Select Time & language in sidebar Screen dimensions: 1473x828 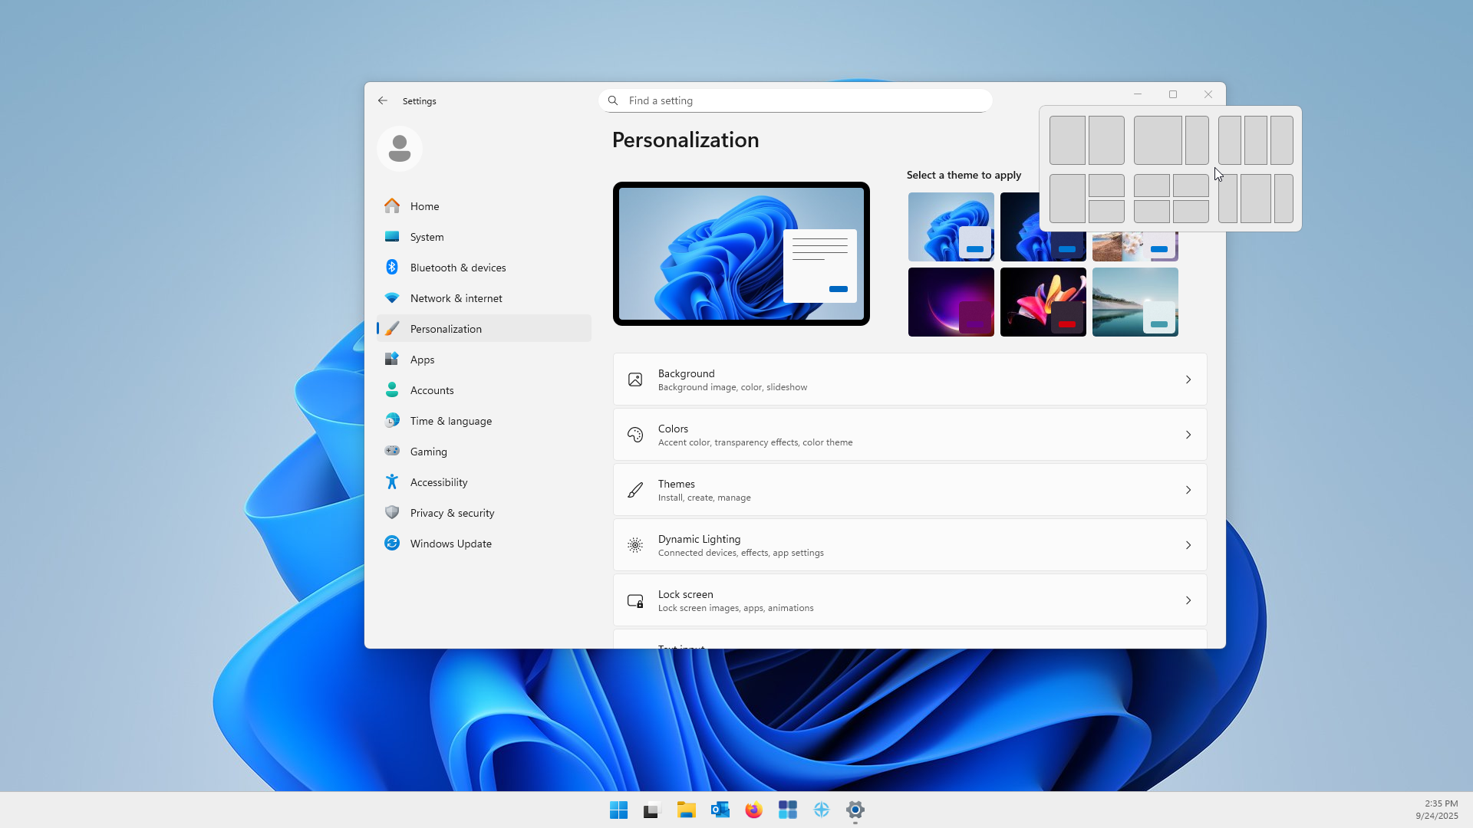tap(450, 421)
